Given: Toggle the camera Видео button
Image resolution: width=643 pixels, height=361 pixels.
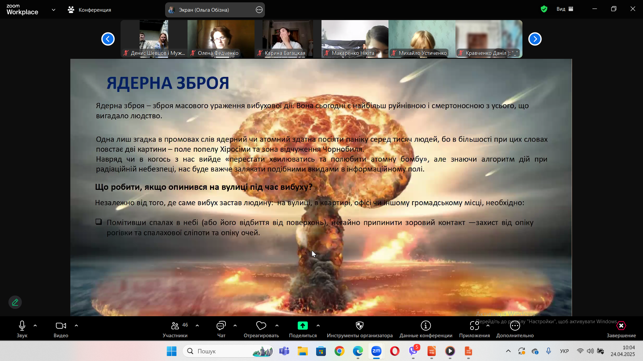Looking at the screenshot, I should [x=61, y=329].
